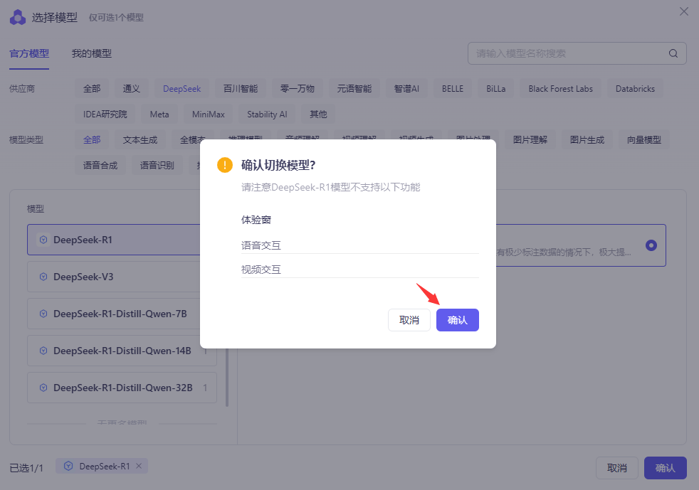
Task: Filter suppliers by Meta
Action: tap(159, 114)
